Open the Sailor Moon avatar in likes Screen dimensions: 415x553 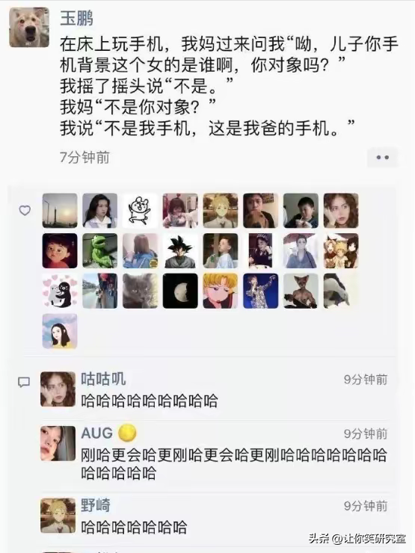click(221, 291)
